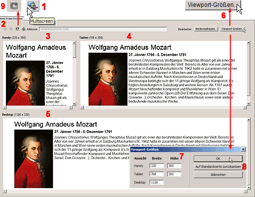Click Tablet height field showing 300
The image size is (255, 197).
[174, 174]
